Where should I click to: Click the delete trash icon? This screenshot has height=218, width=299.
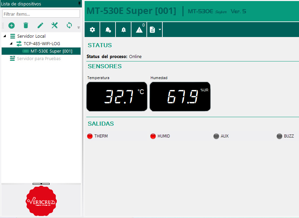[26, 25]
